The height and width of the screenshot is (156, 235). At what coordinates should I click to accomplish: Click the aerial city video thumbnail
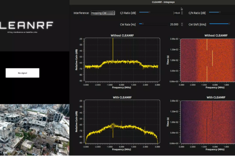[x=35, y=130]
